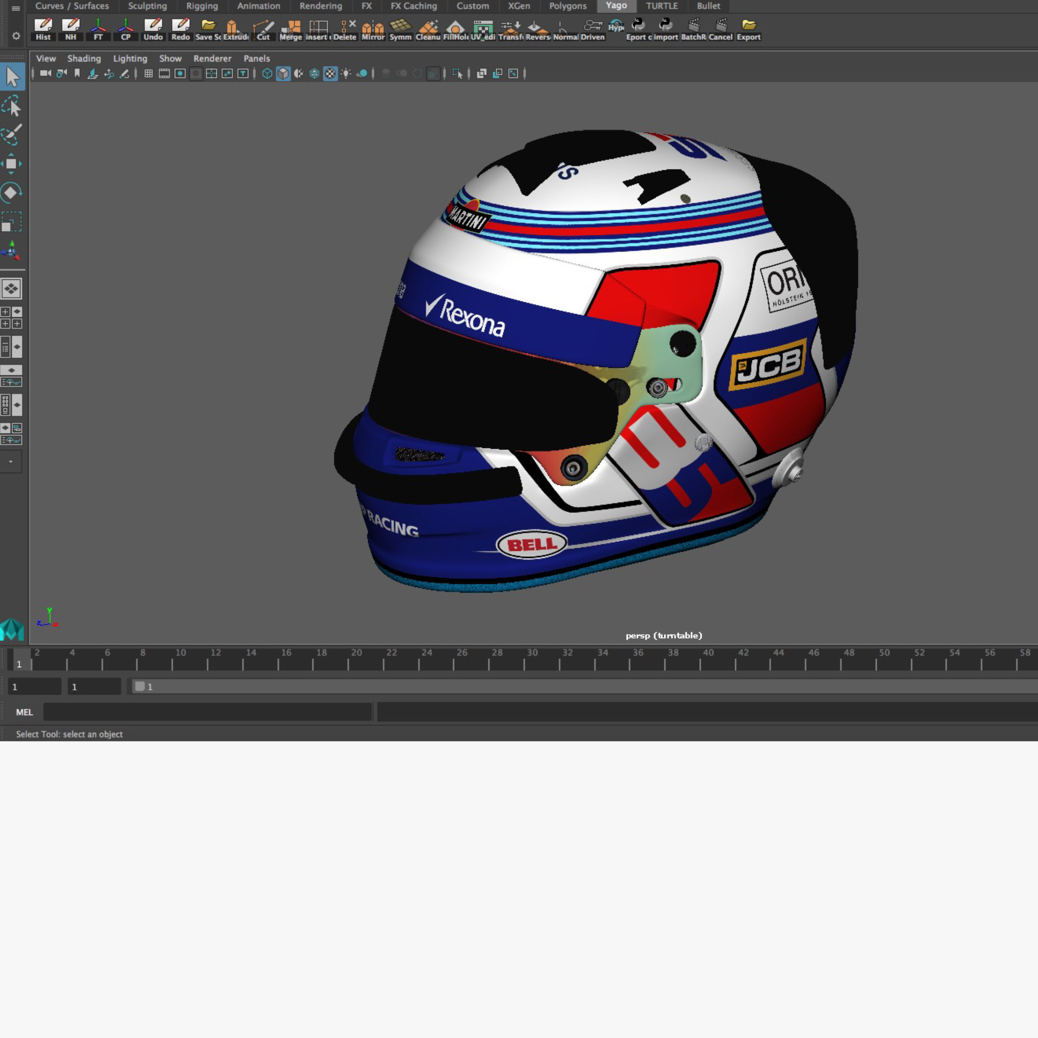The image size is (1038, 1038).
Task: Click the Merge shelf icon
Action: click(x=291, y=29)
